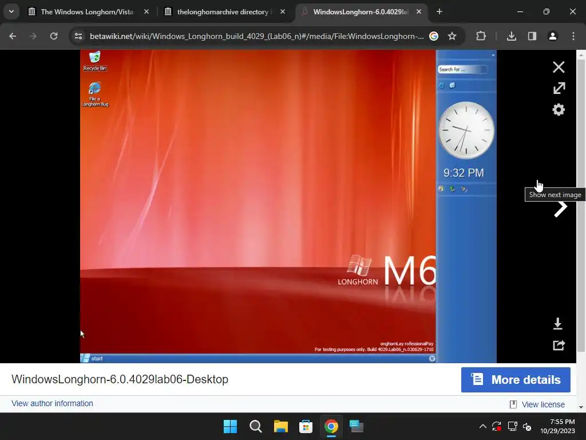Image resolution: width=586 pixels, height=440 pixels.
Task: Click the Longhorn desktop screenshot image
Action: click(288, 206)
